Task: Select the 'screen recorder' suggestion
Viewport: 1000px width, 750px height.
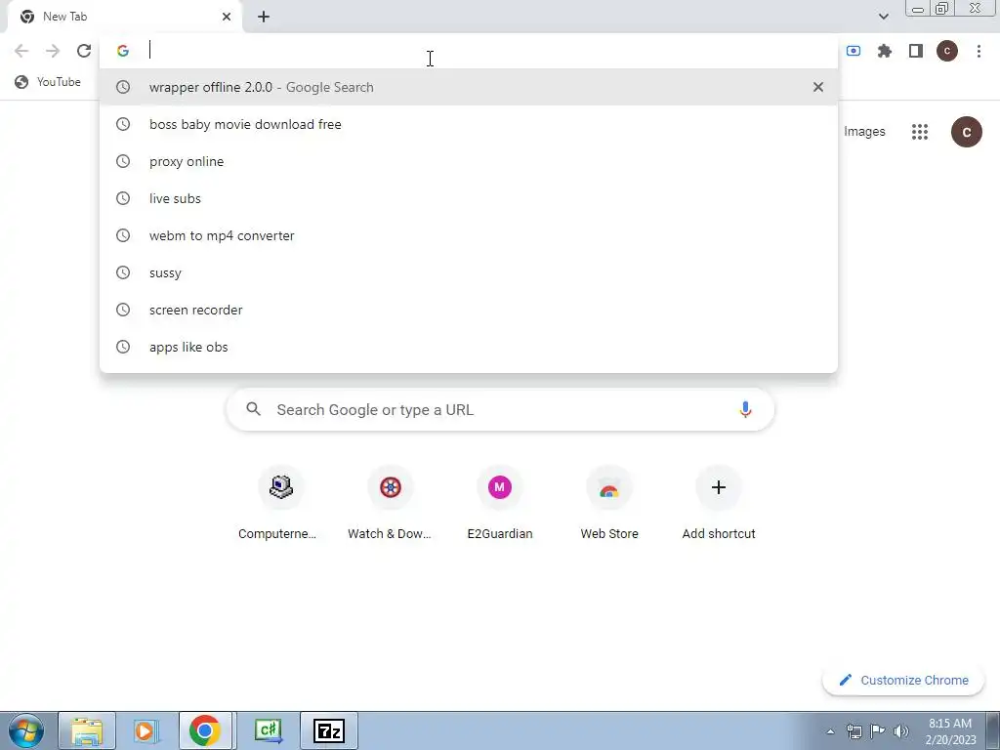Action: point(468,310)
